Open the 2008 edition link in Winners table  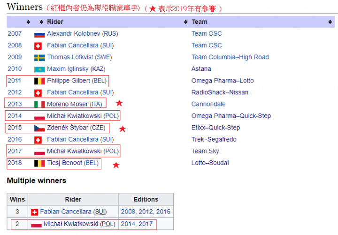(x=15, y=45)
